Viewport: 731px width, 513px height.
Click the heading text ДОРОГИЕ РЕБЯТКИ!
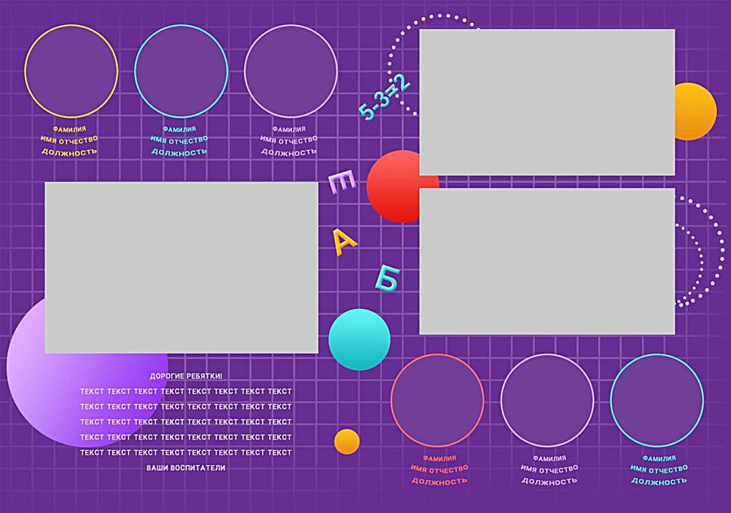[186, 376]
